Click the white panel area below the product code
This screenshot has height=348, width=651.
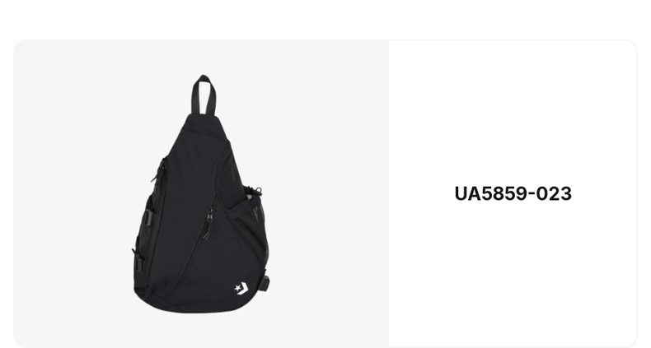pyautogui.click(x=513, y=273)
